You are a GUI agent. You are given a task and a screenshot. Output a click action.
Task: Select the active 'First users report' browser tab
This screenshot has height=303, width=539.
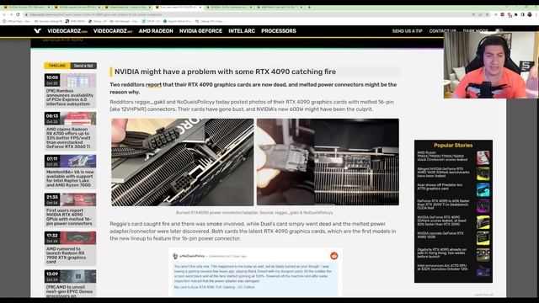pyautogui.click(x=178, y=8)
